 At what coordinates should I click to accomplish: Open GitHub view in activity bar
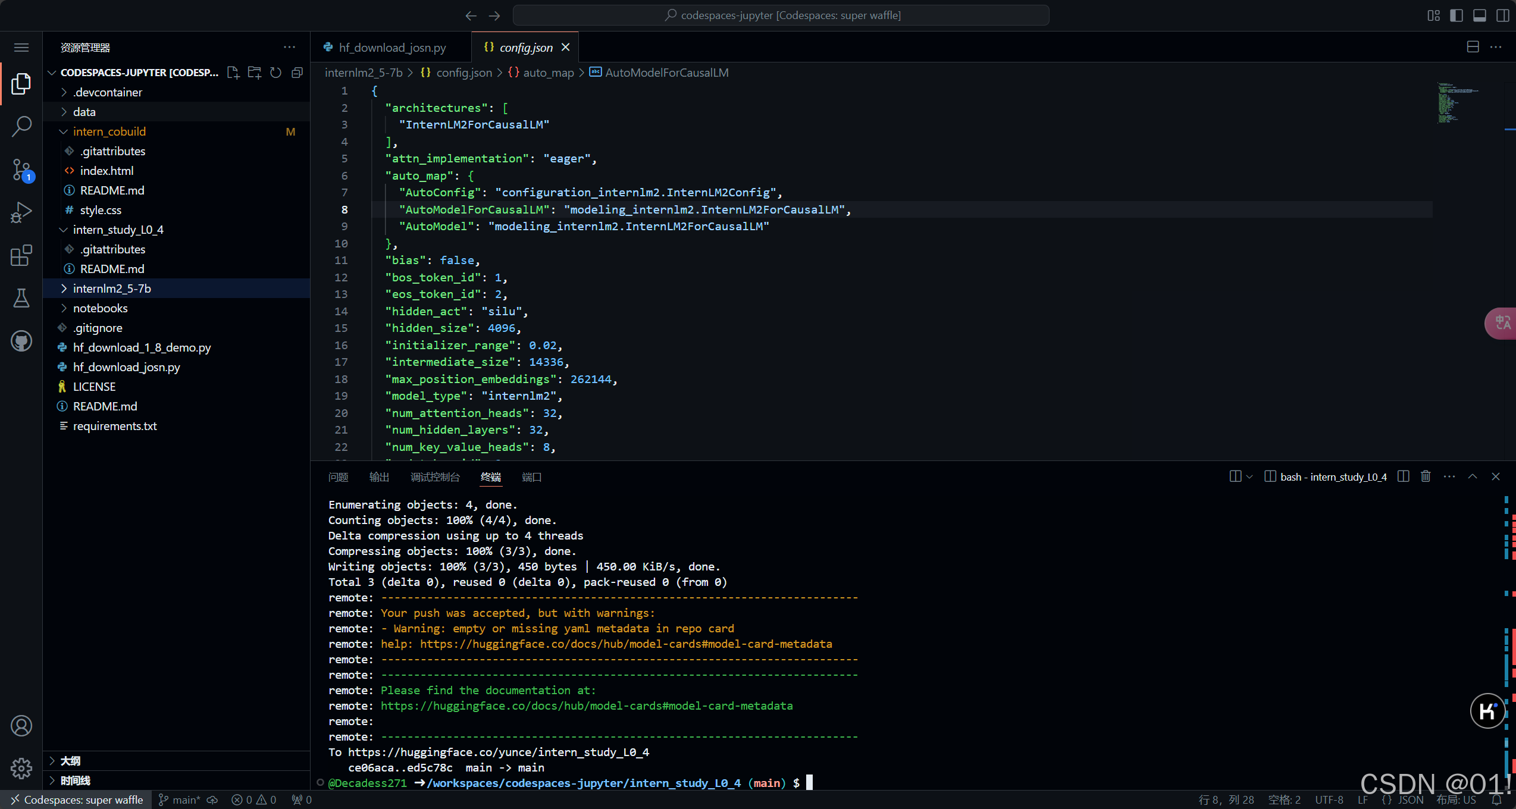coord(21,341)
